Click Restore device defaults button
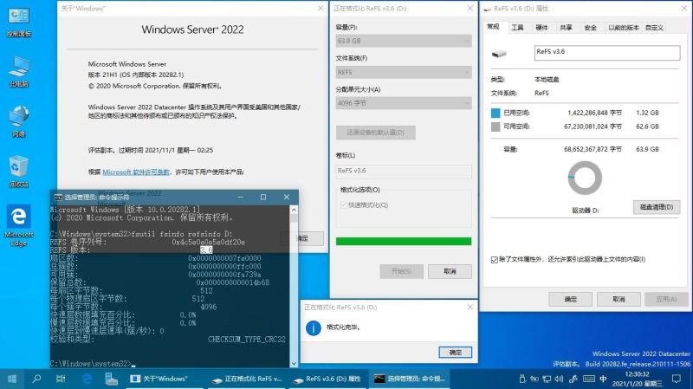The image size is (693, 389). pos(376,133)
